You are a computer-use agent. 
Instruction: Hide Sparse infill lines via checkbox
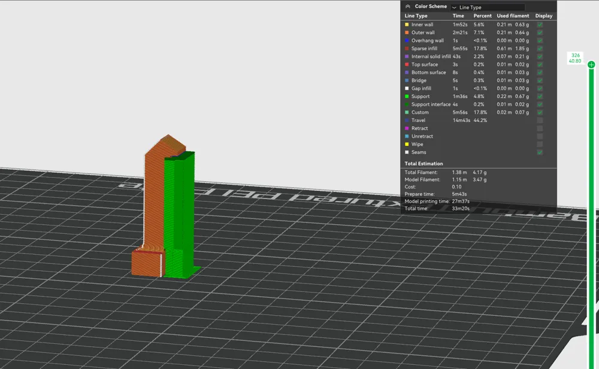click(x=540, y=48)
